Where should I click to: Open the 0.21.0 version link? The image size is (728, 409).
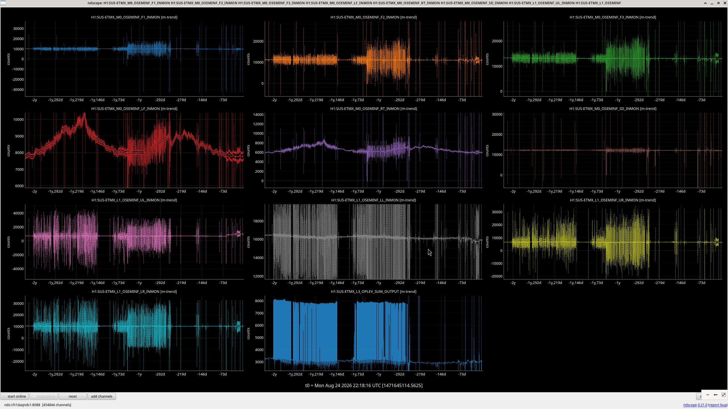pyautogui.click(x=702, y=405)
